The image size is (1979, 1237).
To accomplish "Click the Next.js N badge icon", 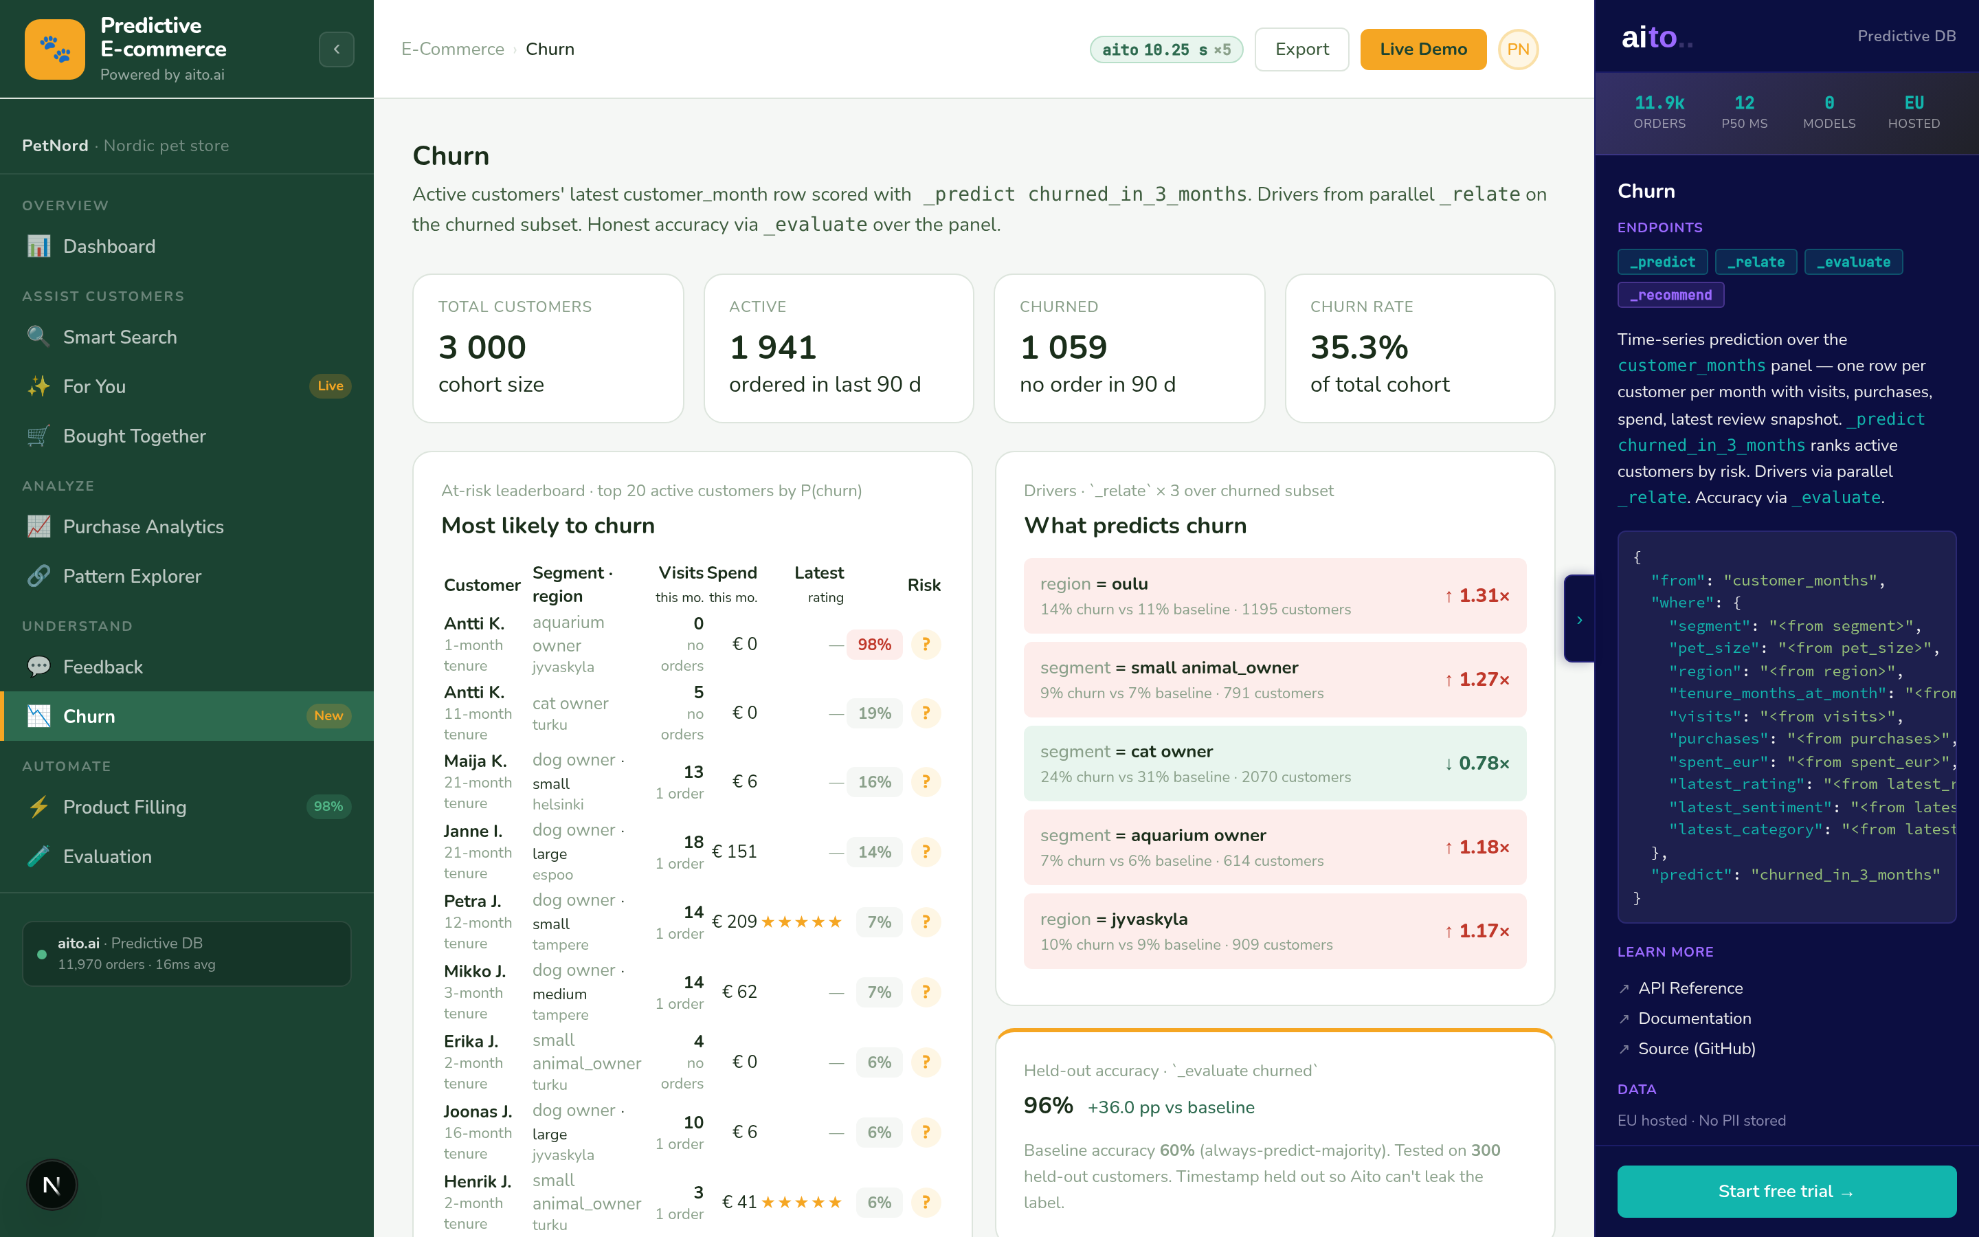I will click(x=52, y=1185).
